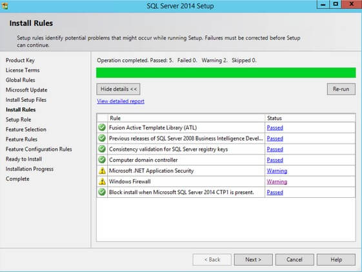The width and height of the screenshot is (362, 272).
Task: Open Passed status for Block install CTP1 rule
Action: (275, 192)
